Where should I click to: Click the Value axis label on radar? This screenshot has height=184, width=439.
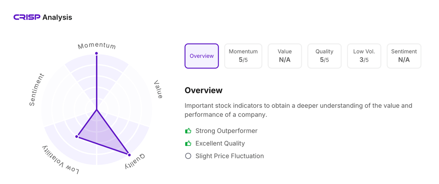(x=158, y=89)
